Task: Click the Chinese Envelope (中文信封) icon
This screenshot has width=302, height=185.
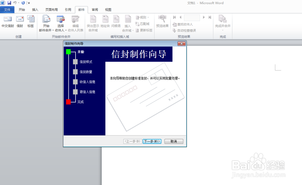Action: tap(8, 21)
